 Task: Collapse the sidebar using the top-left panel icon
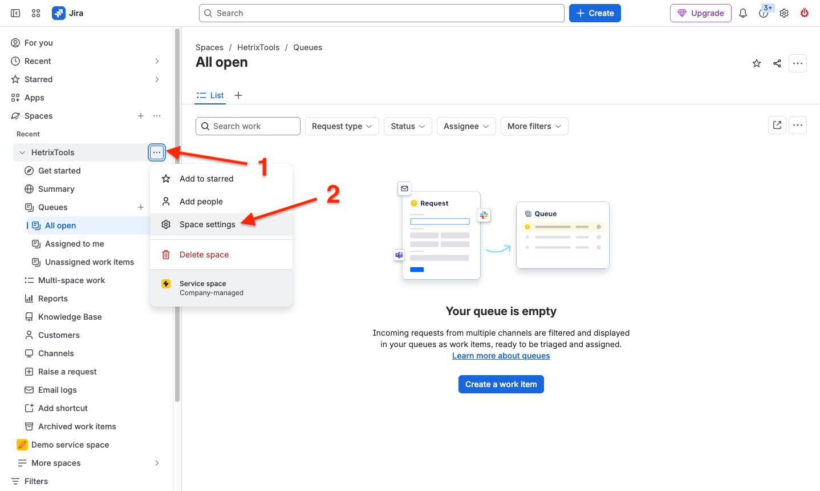pos(15,13)
